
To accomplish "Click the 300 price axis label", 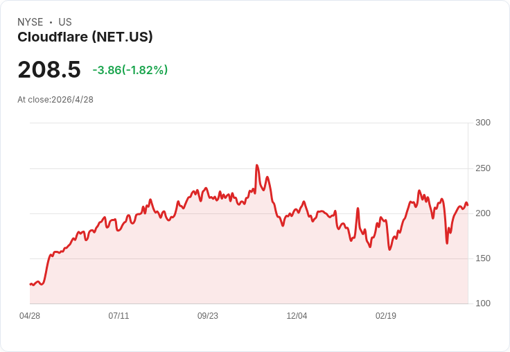I will click(483, 123).
